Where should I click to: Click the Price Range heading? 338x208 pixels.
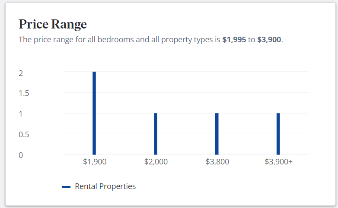[53, 24]
